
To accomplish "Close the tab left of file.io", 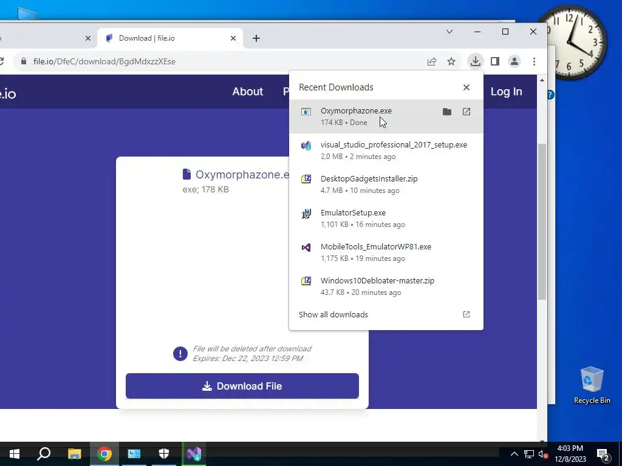I will pyautogui.click(x=88, y=38).
